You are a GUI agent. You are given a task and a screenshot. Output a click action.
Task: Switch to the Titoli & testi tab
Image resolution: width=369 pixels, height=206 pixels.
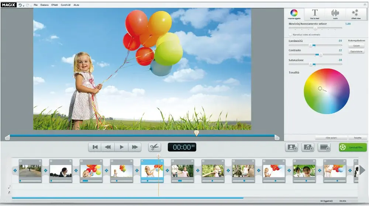[x=315, y=14]
